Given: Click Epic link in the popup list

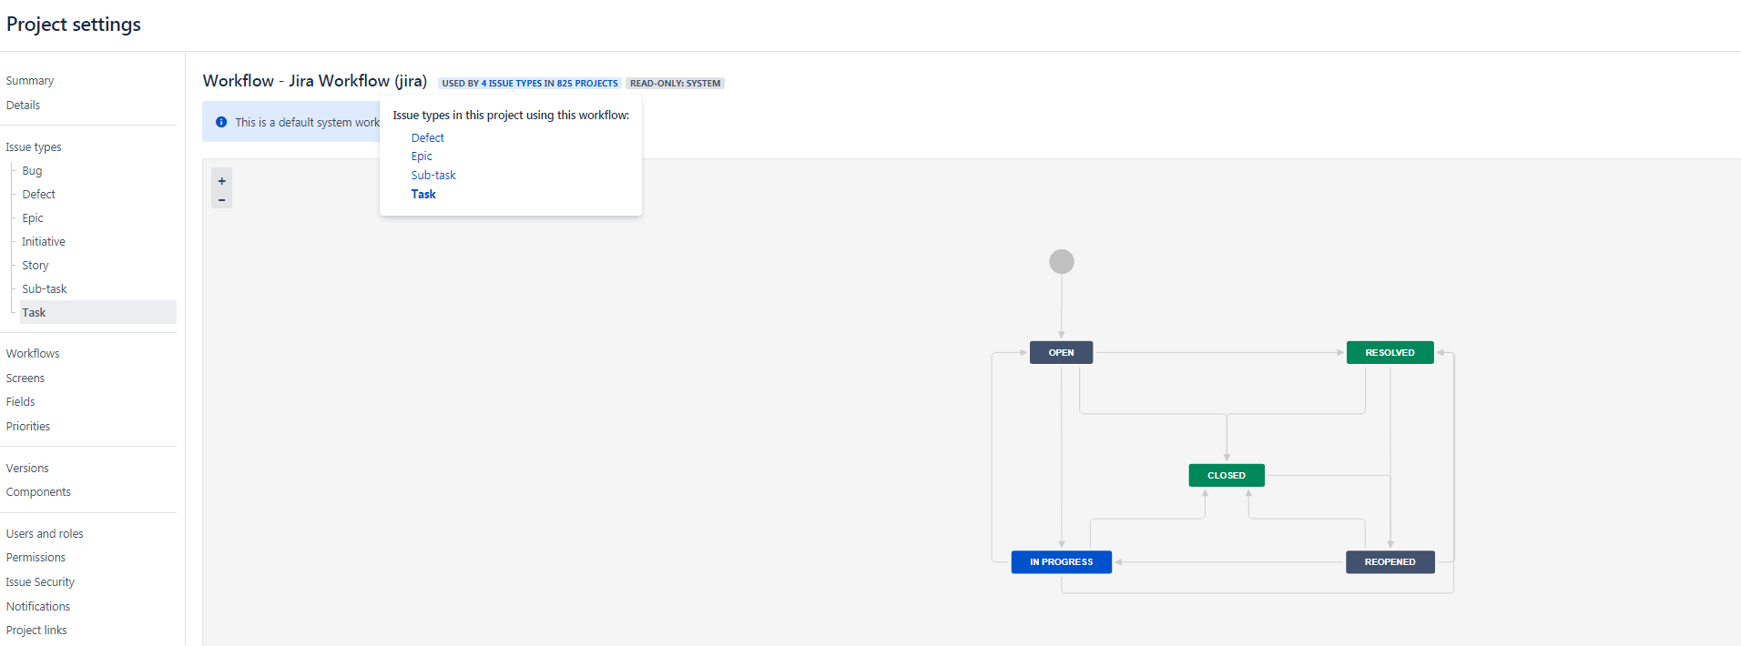Looking at the screenshot, I should [x=422, y=156].
